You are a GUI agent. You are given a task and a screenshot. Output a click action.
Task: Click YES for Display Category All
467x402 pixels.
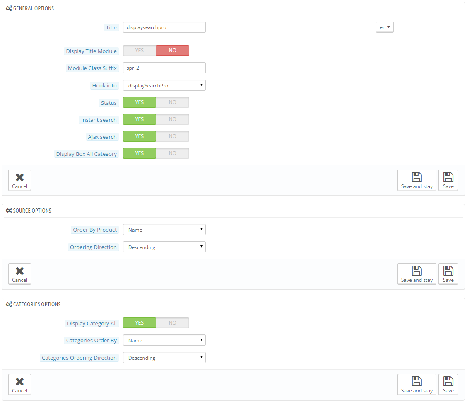click(140, 323)
